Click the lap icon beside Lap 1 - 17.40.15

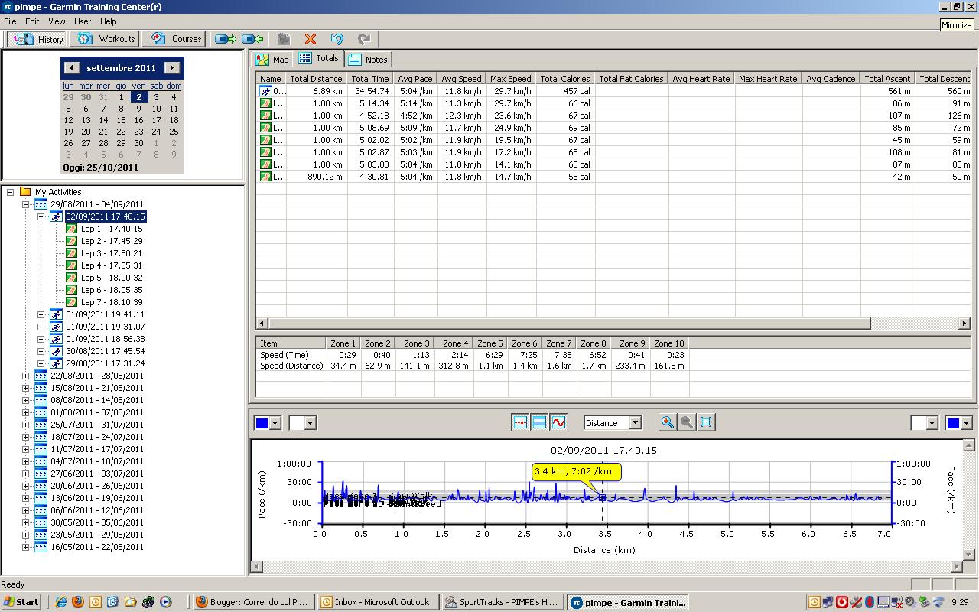(x=71, y=229)
